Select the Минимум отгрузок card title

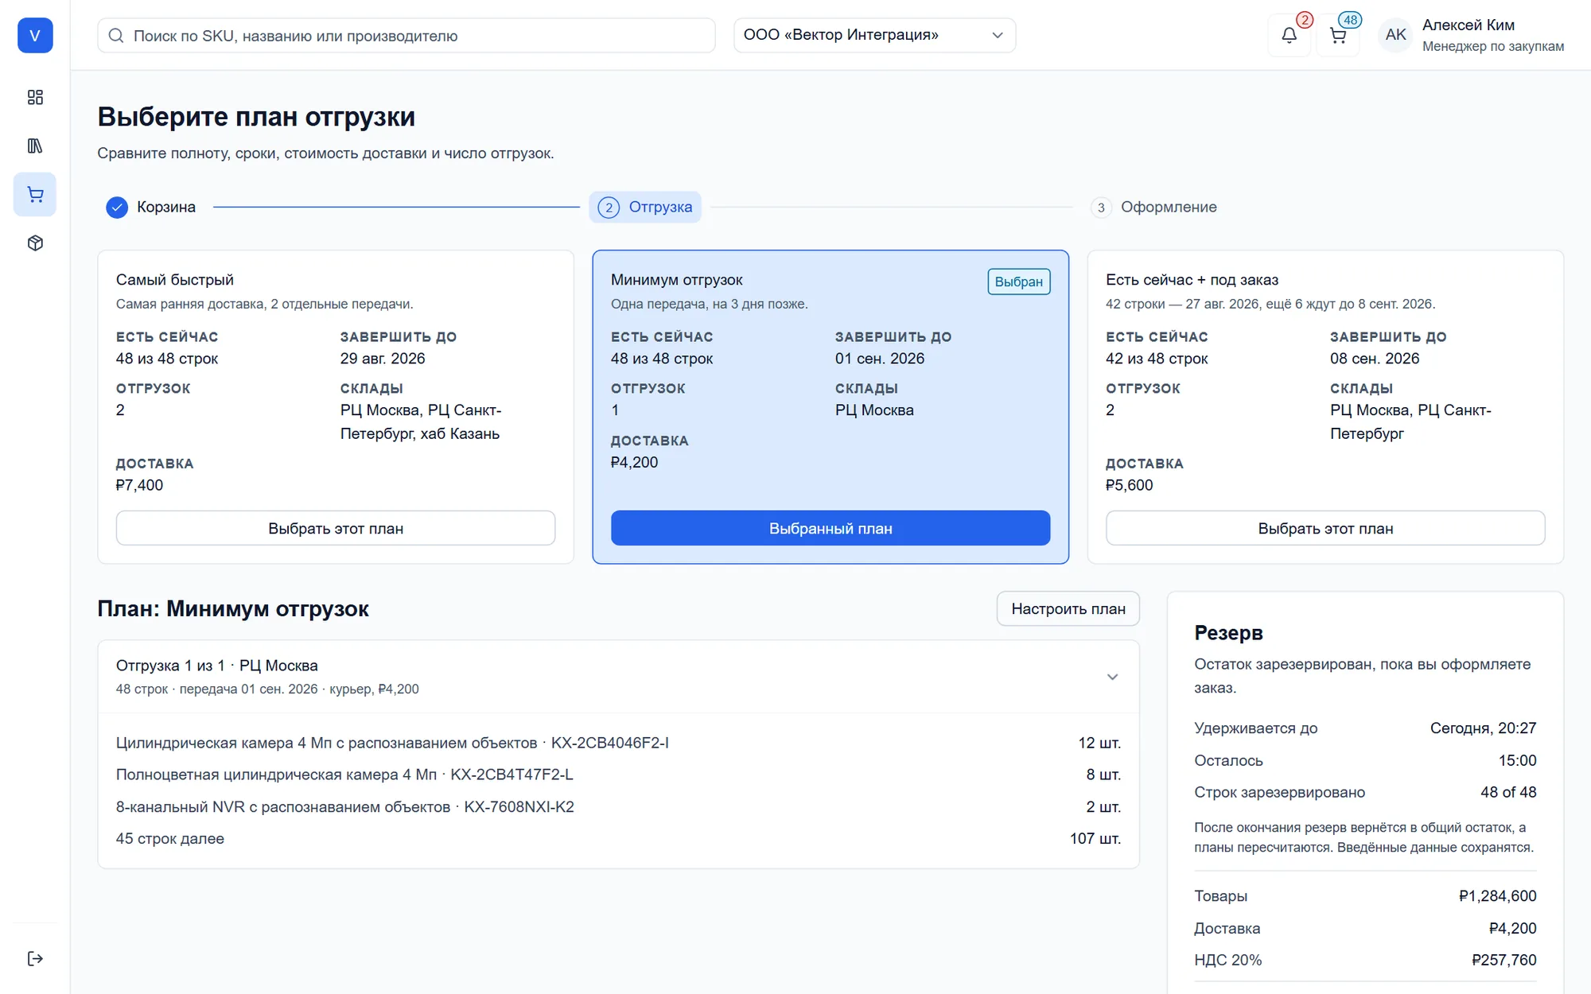[x=677, y=280]
